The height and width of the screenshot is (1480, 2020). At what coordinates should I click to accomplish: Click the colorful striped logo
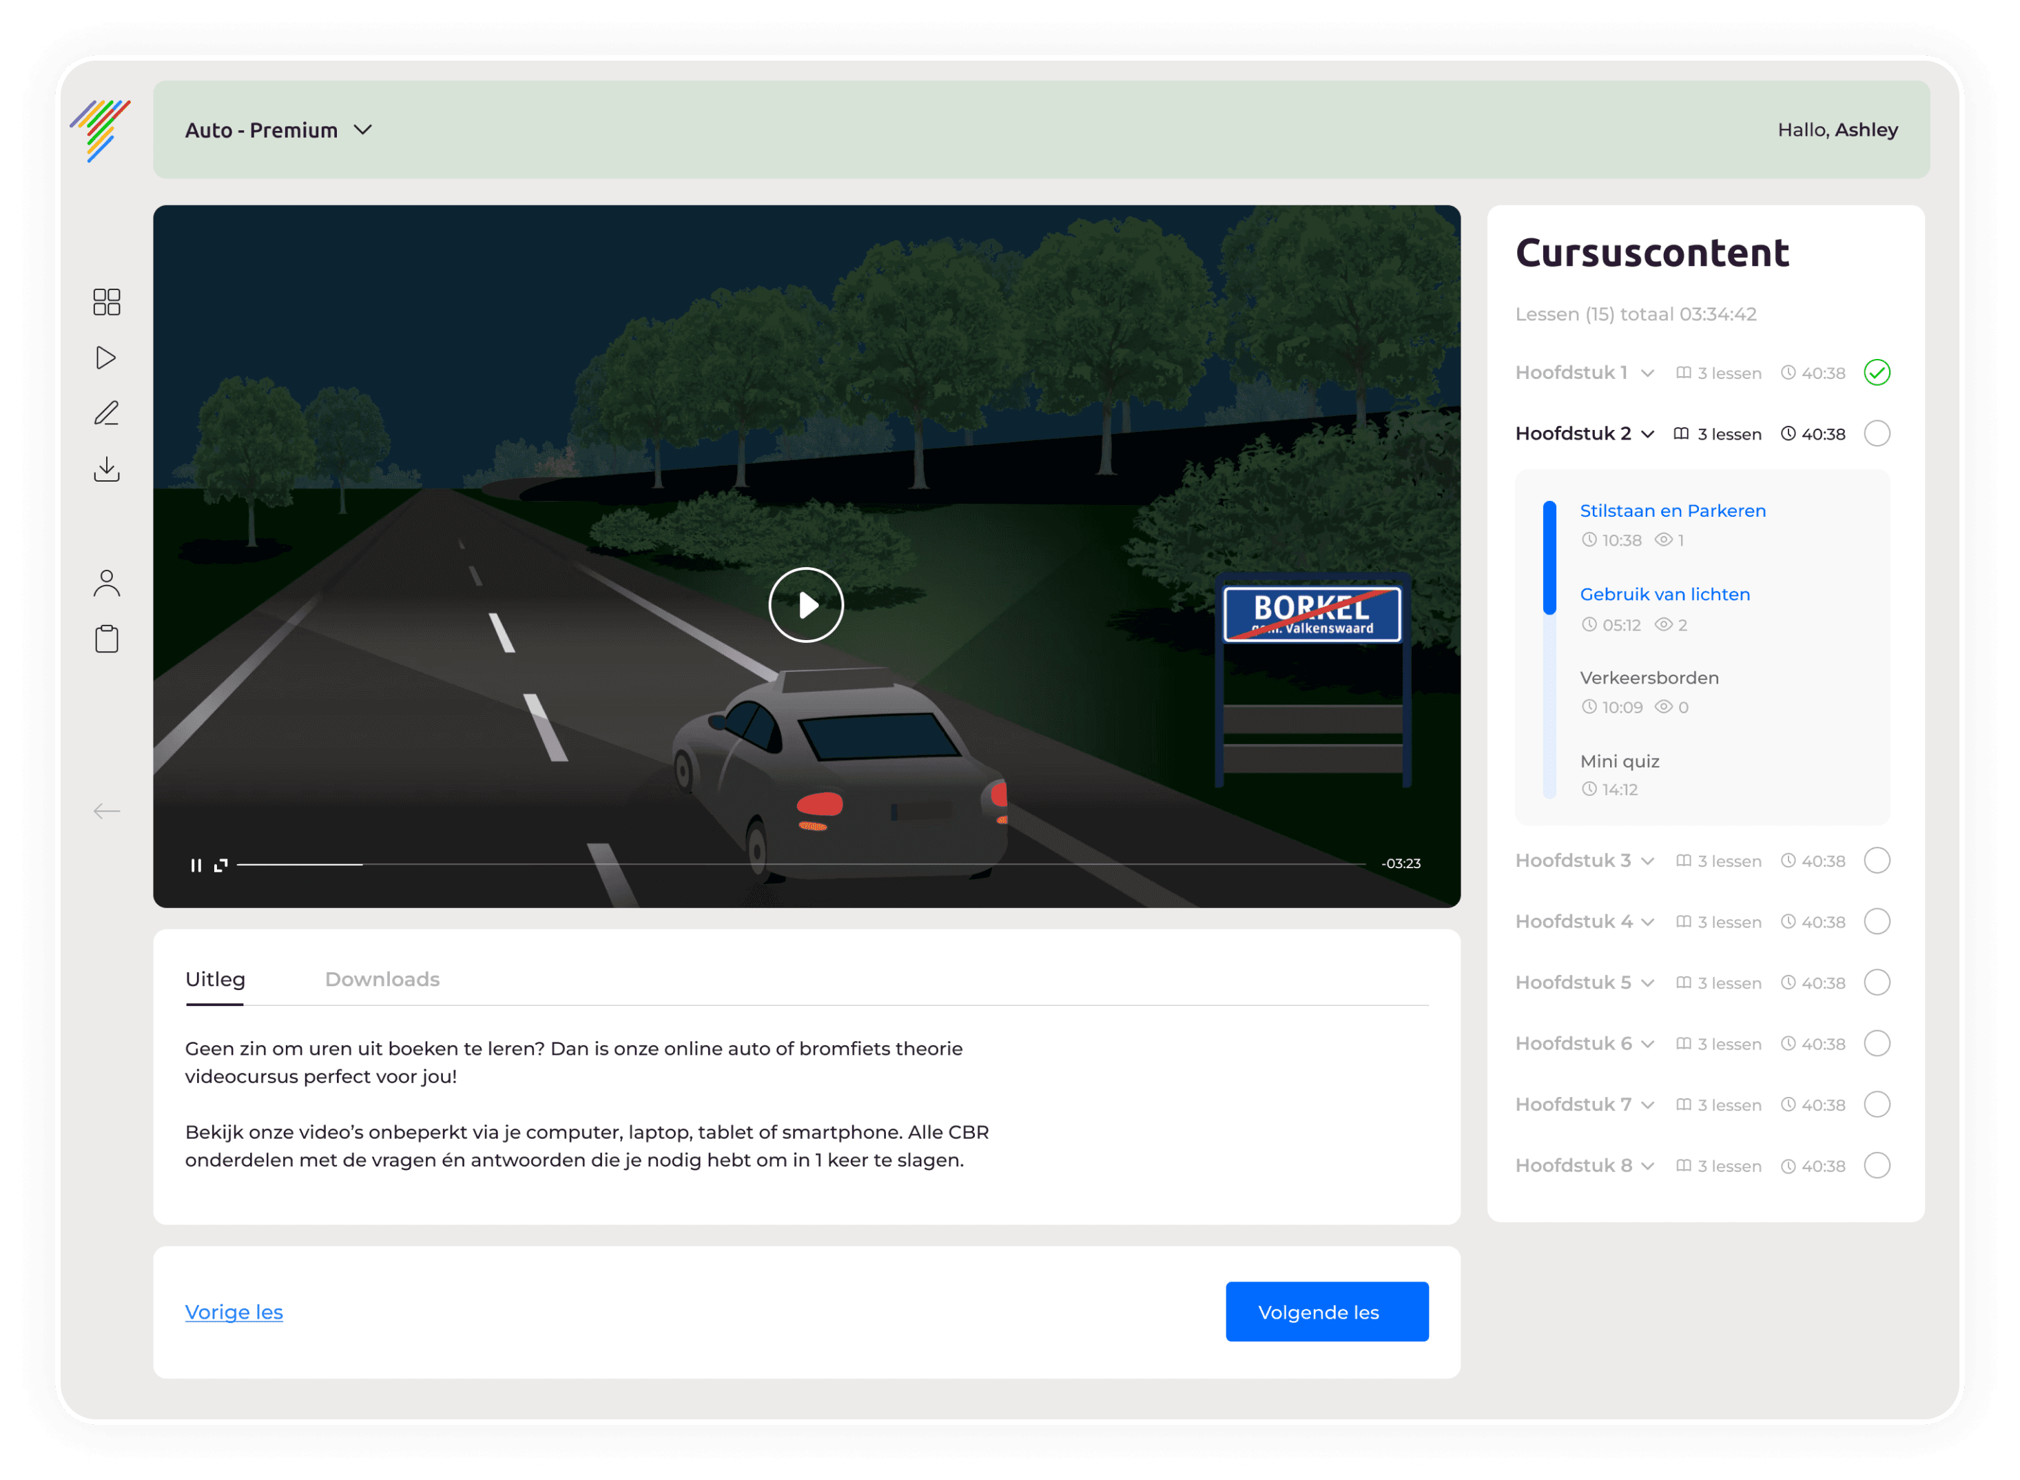coord(101,131)
